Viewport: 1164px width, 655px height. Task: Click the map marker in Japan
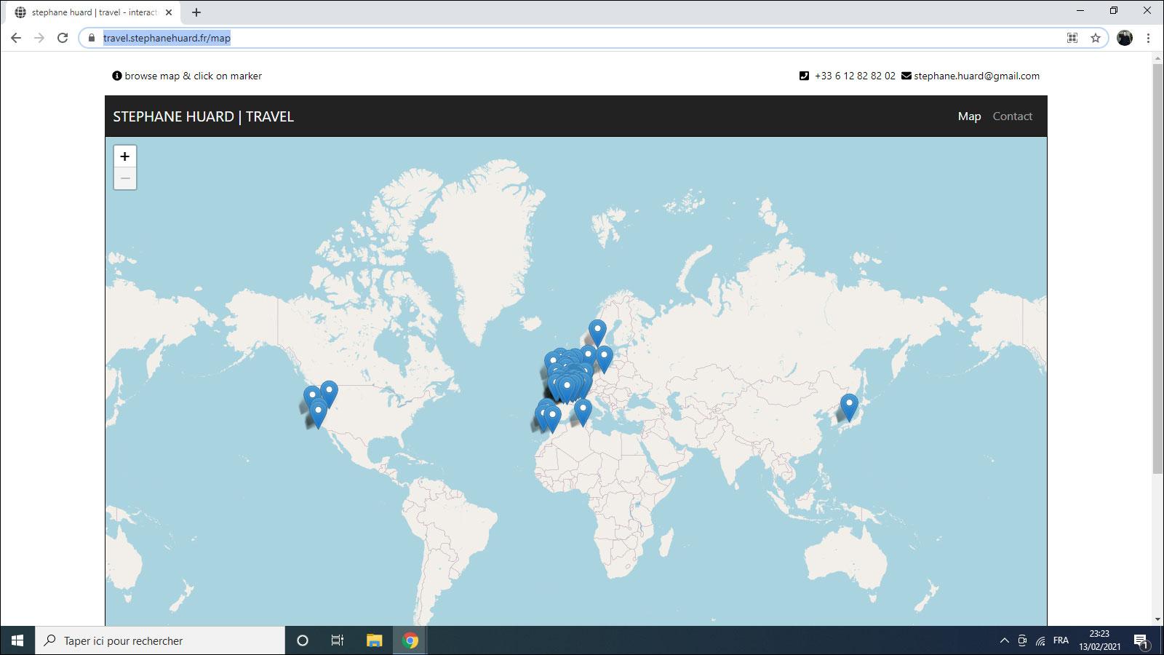point(849,406)
